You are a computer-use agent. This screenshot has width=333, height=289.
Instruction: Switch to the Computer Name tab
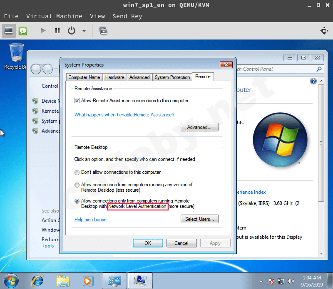[84, 77]
